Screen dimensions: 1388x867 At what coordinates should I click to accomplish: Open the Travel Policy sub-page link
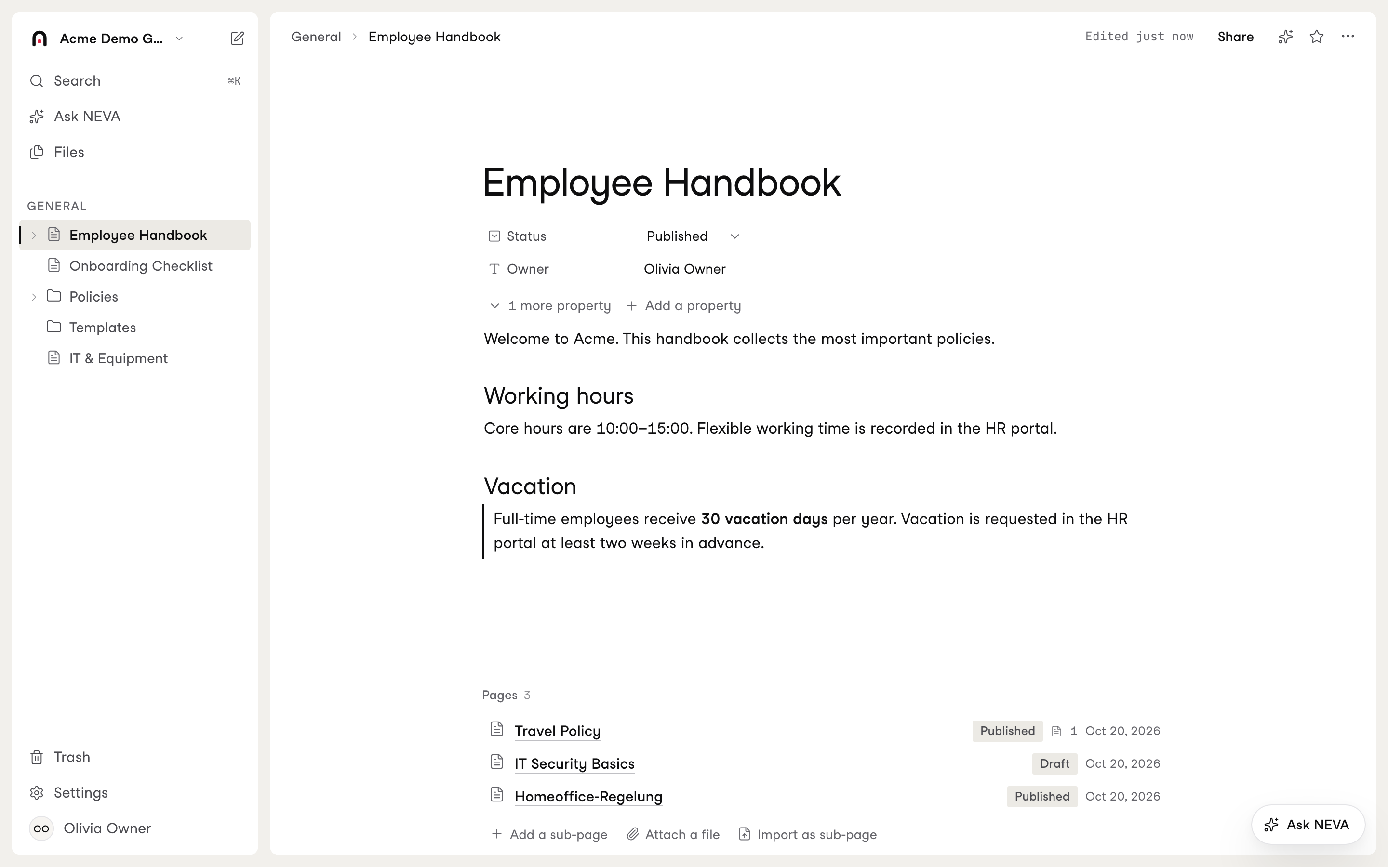(x=557, y=731)
